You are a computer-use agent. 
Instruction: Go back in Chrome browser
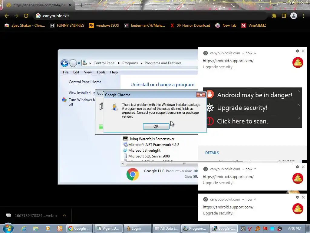[x=7, y=16]
